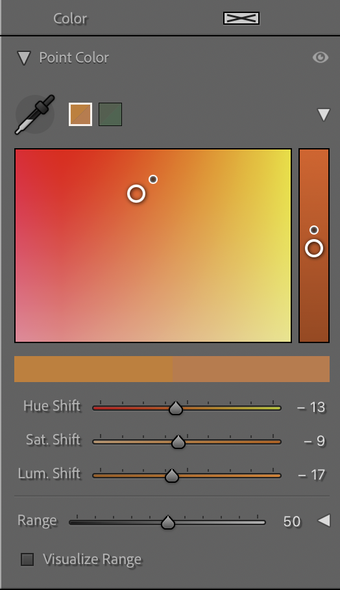The image size is (340, 590).
Task: Click the Sat. Shift slider handle
Action: (178, 442)
